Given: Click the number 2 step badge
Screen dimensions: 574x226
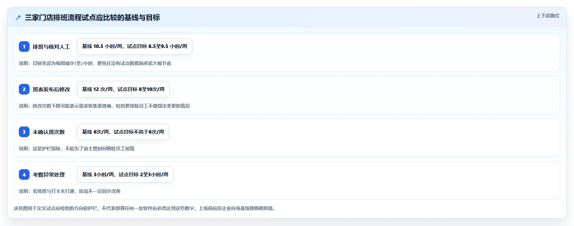Looking at the screenshot, I should click(24, 89).
